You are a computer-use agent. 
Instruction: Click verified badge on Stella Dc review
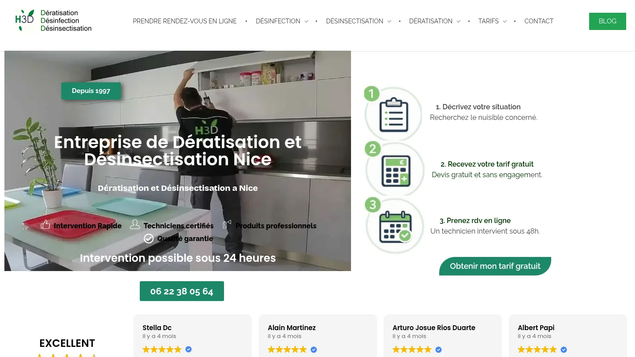(x=188, y=349)
